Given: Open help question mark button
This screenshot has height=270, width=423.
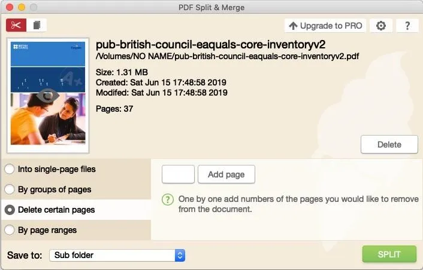Looking at the screenshot, I should pyautogui.click(x=407, y=26).
